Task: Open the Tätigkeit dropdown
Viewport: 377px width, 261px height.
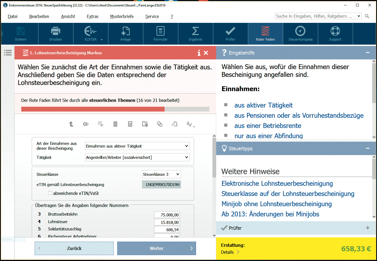Action: tap(137, 157)
